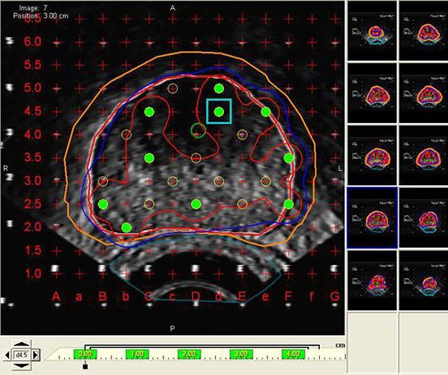Click the empty needle circle at C 2.5
The height and width of the screenshot is (375, 448).
(149, 204)
